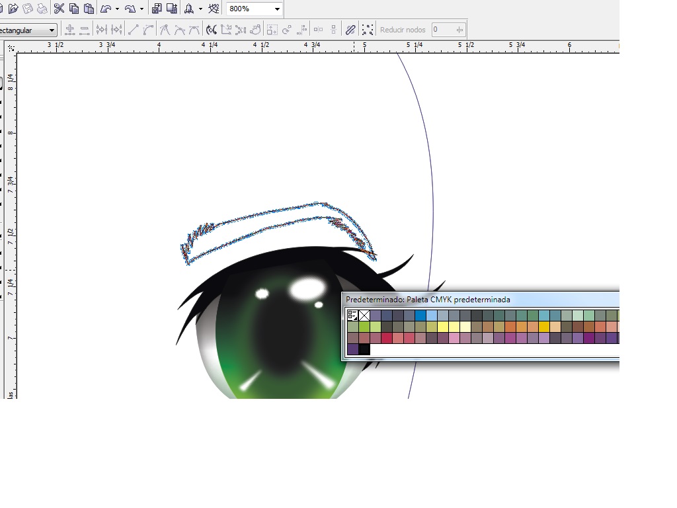Select the bright green palette swatch
Screen dimensions: 677x508
point(364,327)
